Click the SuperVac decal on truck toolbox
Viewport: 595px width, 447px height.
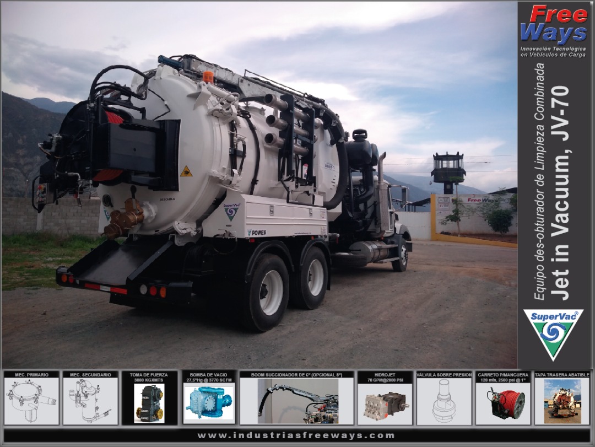click(x=231, y=212)
